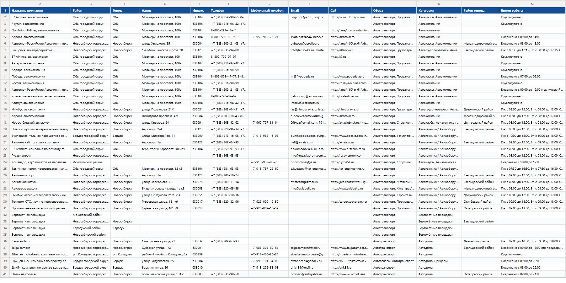Screen dimensions: 566x283
Task: Select cell "Победа, авиакомпания"
Action: (x=40, y=77)
